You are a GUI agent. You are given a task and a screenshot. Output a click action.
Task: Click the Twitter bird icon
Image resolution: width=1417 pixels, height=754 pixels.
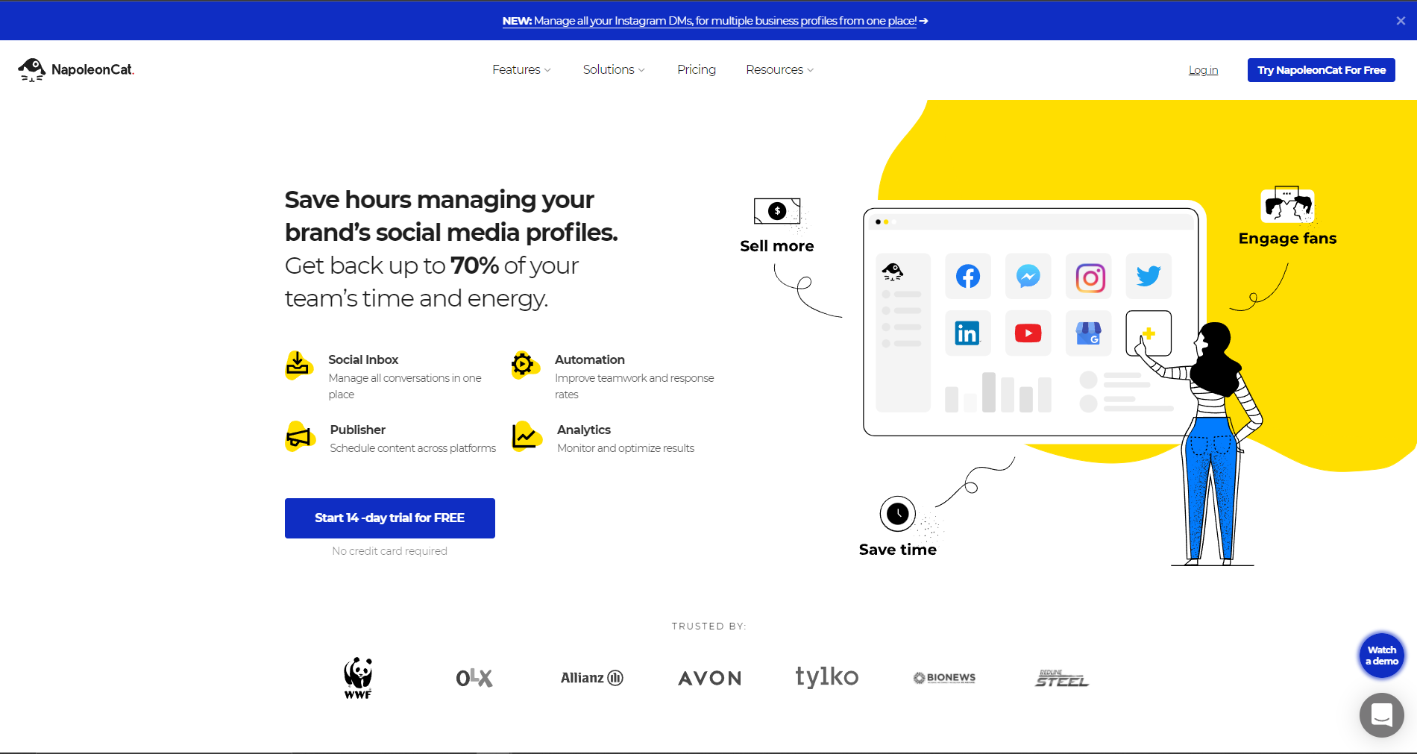[x=1149, y=277]
